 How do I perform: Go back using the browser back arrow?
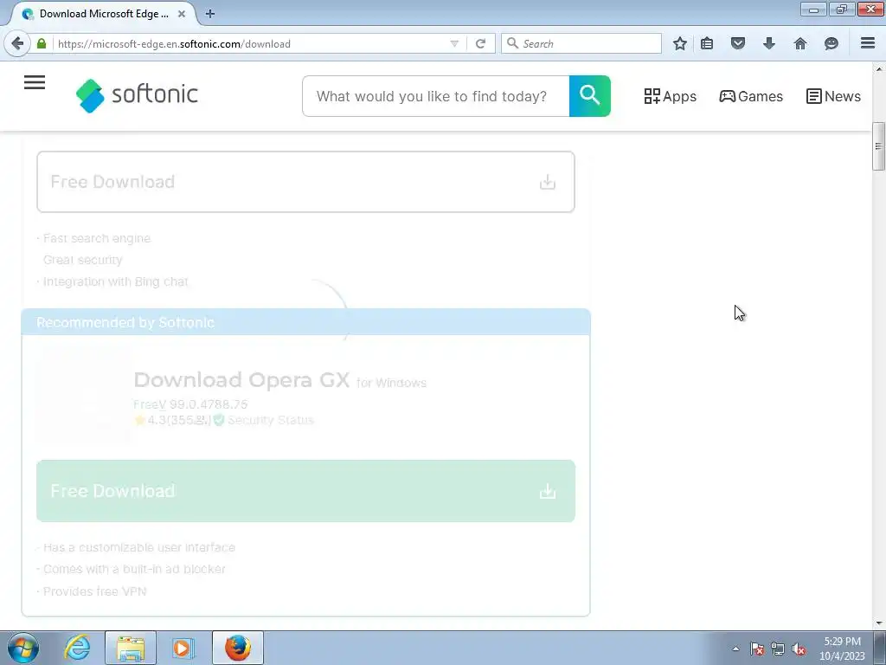[x=17, y=43]
